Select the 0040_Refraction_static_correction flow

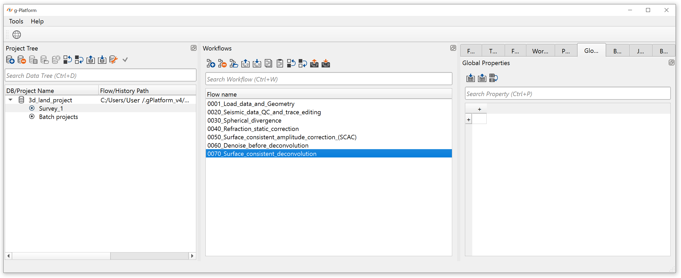tap(253, 129)
